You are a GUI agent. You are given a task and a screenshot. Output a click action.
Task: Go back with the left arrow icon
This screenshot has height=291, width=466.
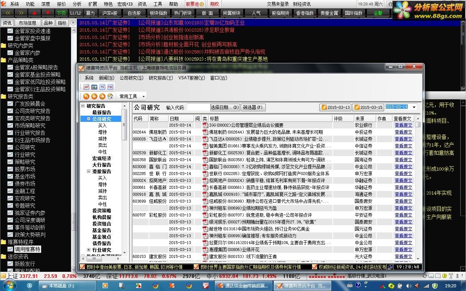coord(94,96)
